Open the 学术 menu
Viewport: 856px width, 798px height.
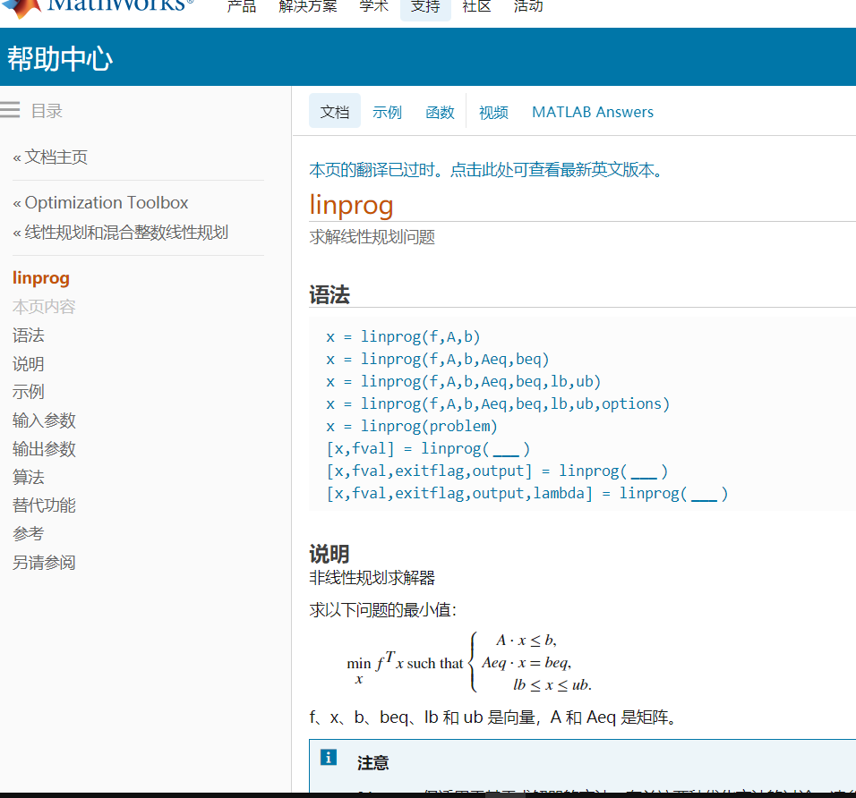(x=373, y=6)
